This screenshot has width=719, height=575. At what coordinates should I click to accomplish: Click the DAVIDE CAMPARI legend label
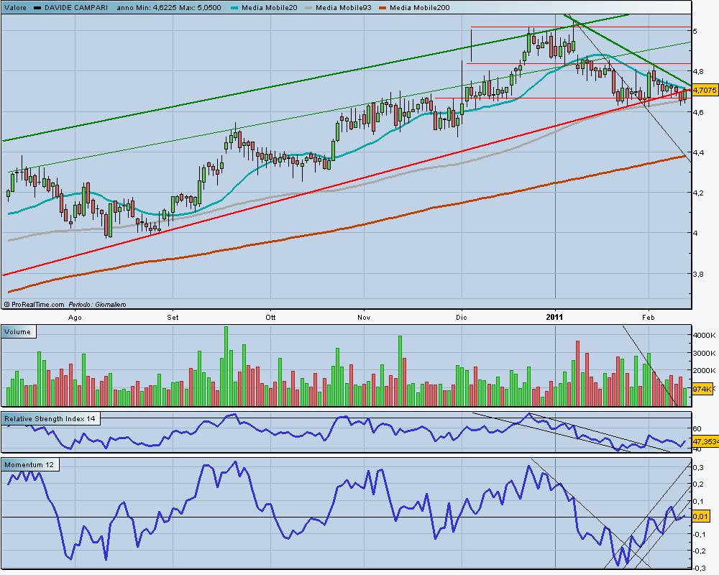75,7
